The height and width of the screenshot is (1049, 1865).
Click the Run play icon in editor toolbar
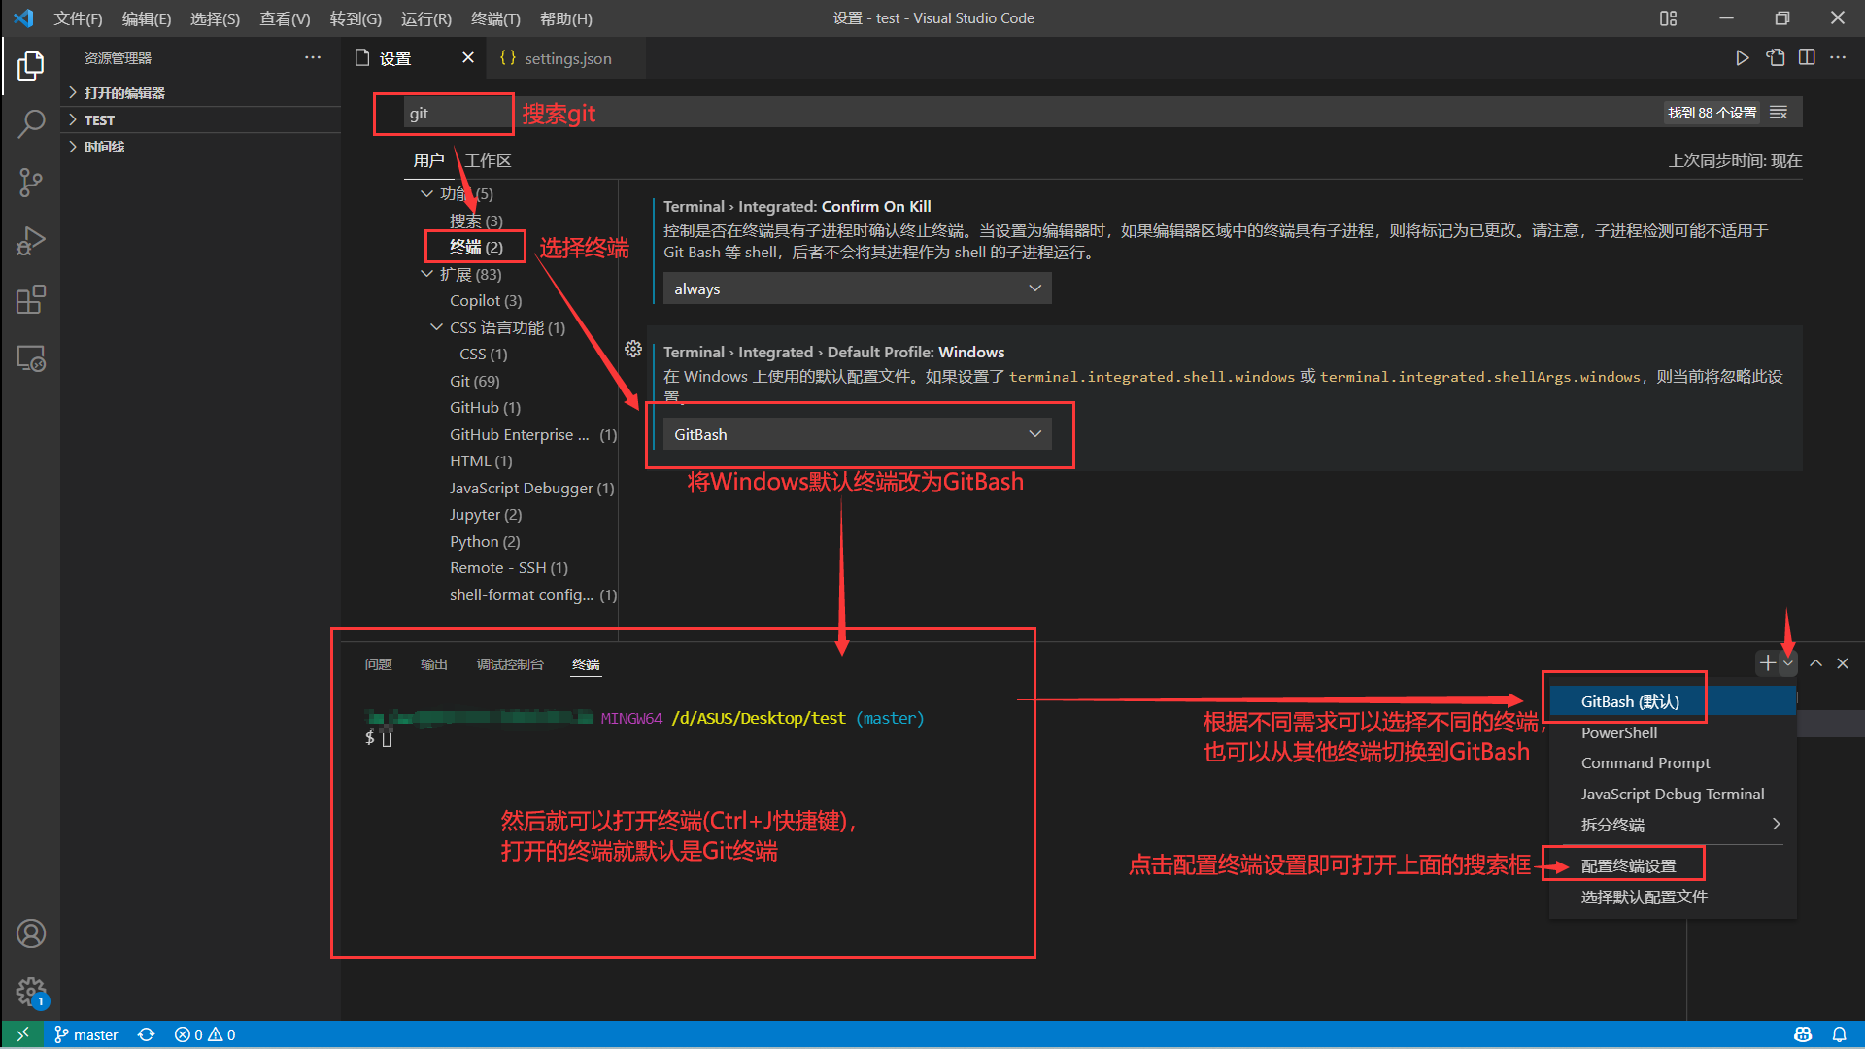click(x=1743, y=58)
